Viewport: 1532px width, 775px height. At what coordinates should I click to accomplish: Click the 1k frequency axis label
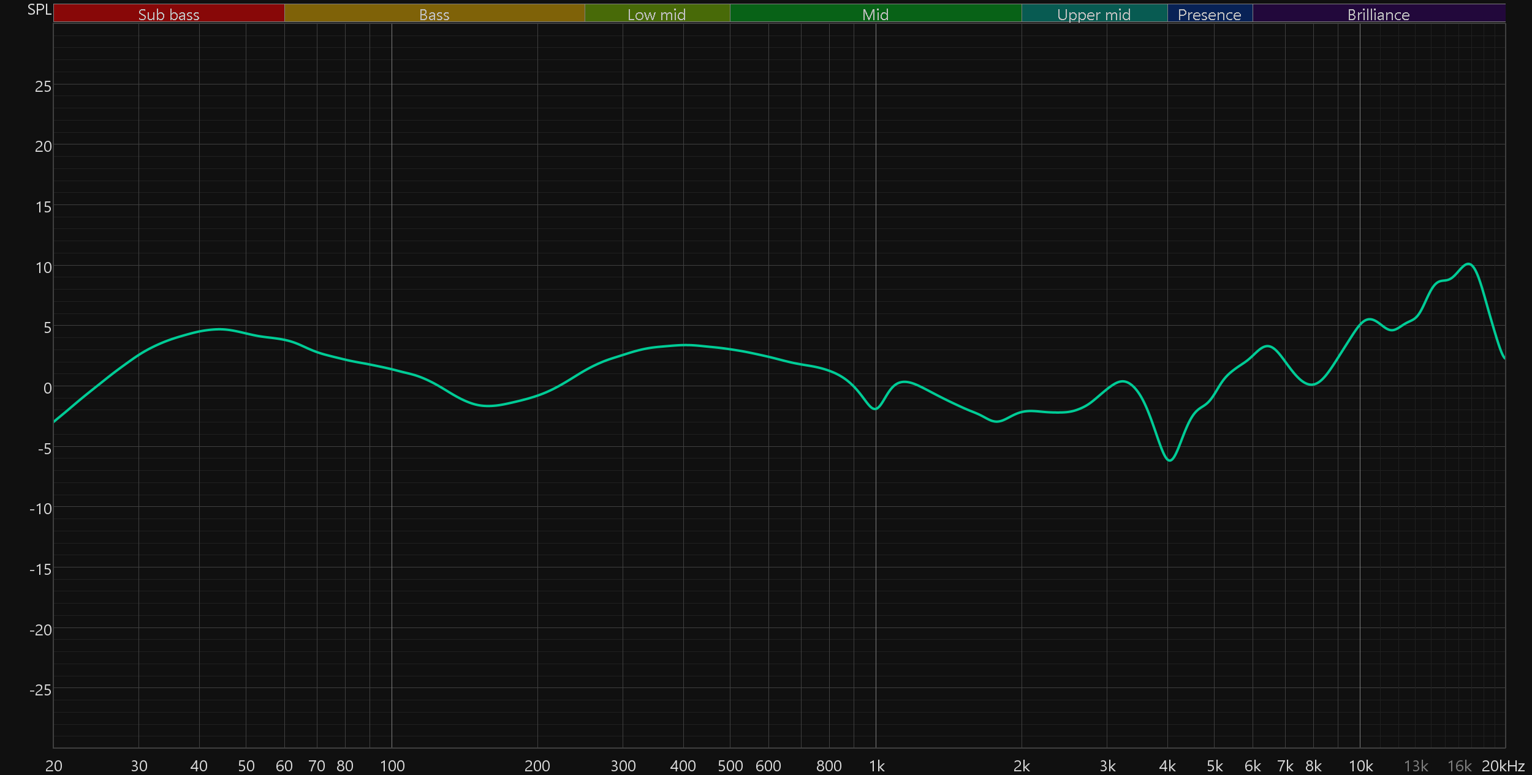click(x=876, y=766)
